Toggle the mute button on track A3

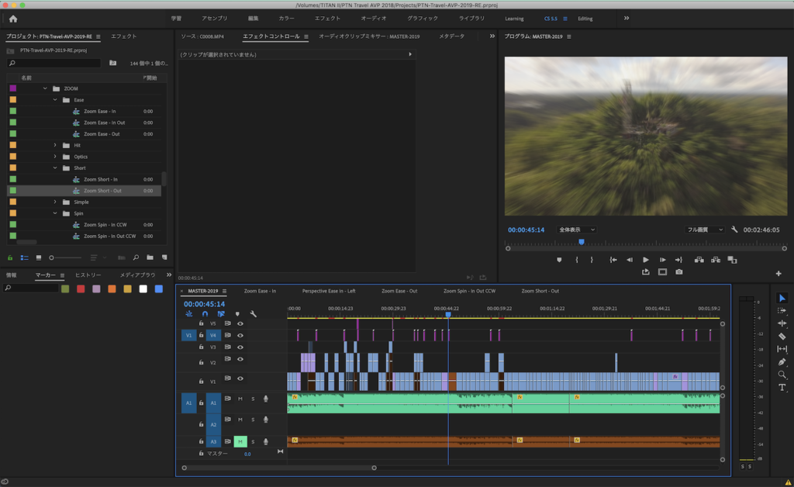pyautogui.click(x=240, y=441)
